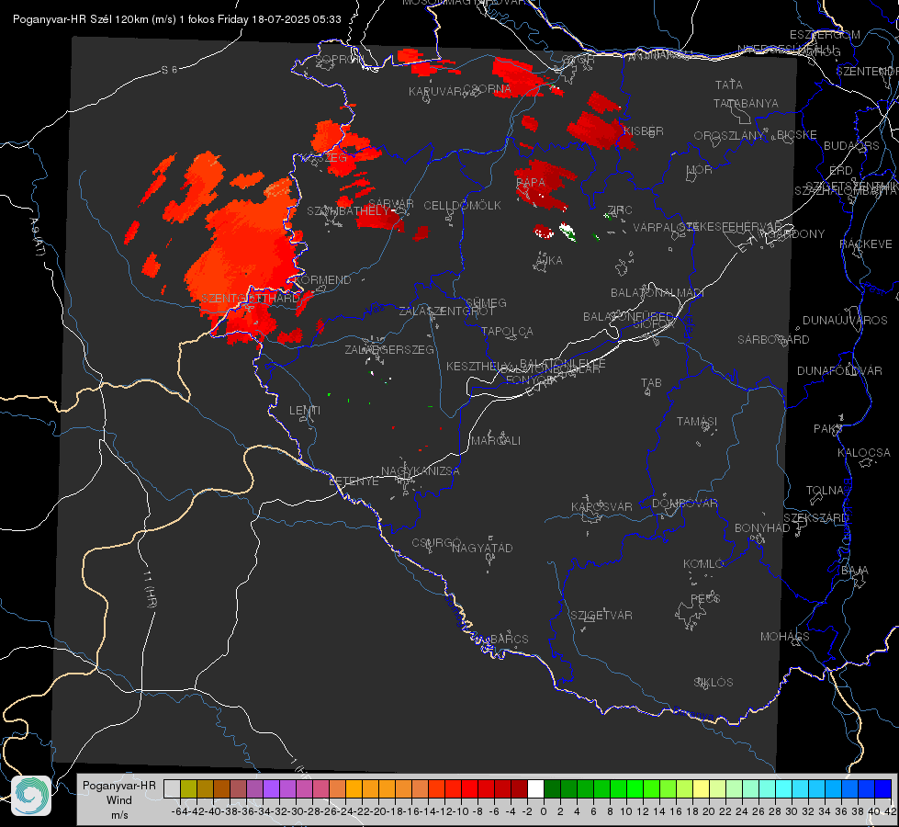Click the gray swatch at the legend's left end

point(172,789)
